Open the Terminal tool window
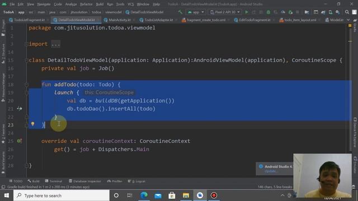 click(54, 181)
